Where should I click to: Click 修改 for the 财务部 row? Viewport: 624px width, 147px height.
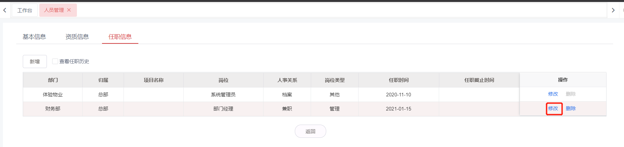click(553, 109)
